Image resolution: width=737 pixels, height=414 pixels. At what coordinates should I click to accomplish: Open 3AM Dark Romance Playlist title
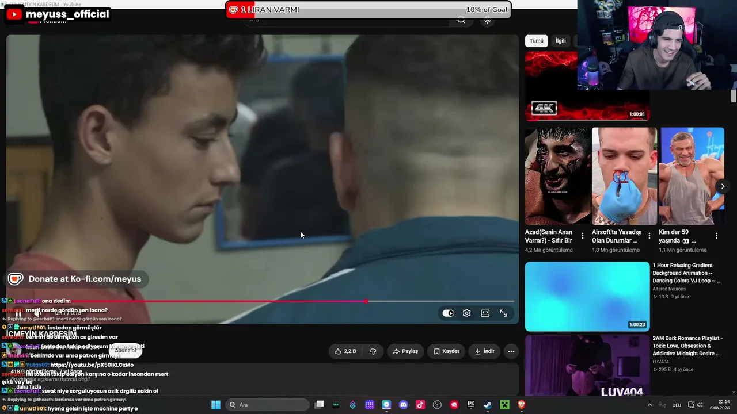pyautogui.click(x=687, y=346)
